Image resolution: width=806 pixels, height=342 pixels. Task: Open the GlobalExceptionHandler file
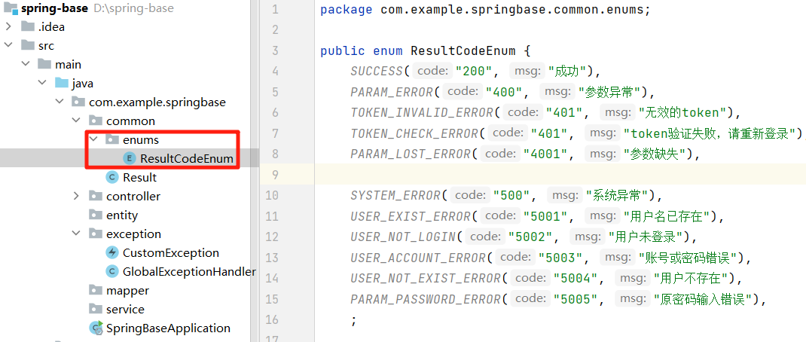(x=189, y=271)
